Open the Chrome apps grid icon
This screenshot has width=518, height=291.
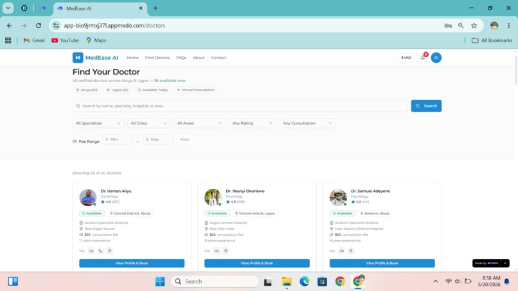(8, 40)
